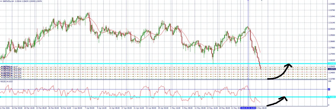Select order buy limit 0.41 label
This screenshot has width=336, height=110.
click(x=11, y=75)
